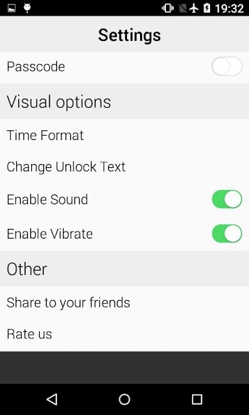
Task: Select Share to your friends
Action: coord(124,303)
